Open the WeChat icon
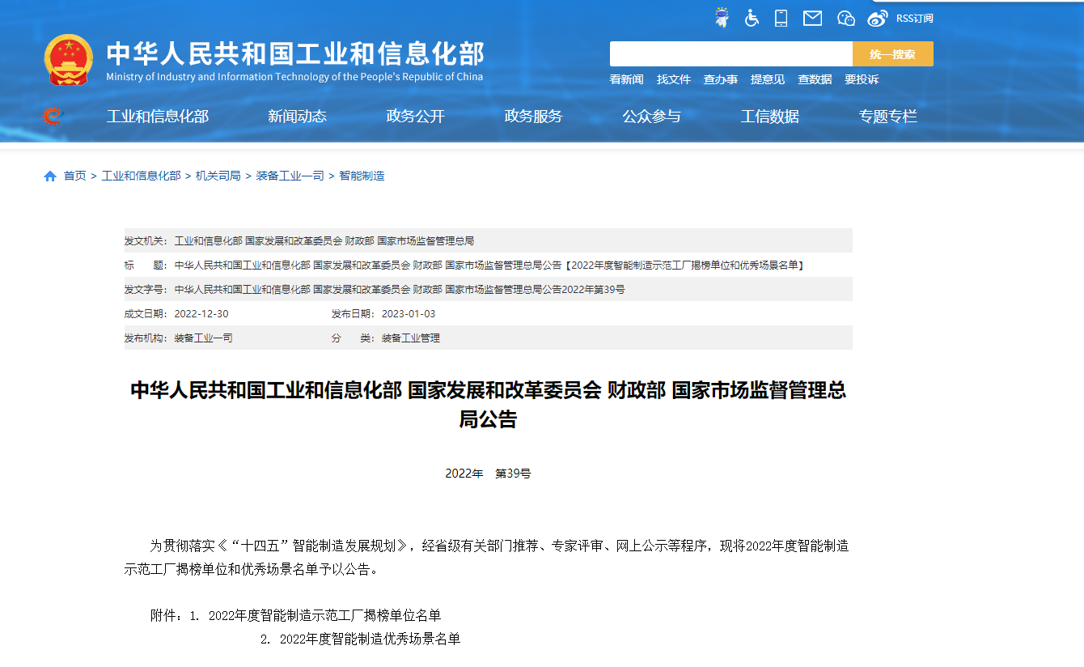This screenshot has width=1084, height=667. click(845, 18)
